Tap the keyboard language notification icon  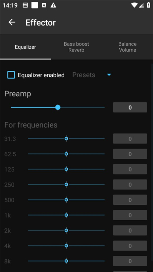click(x=44, y=5)
